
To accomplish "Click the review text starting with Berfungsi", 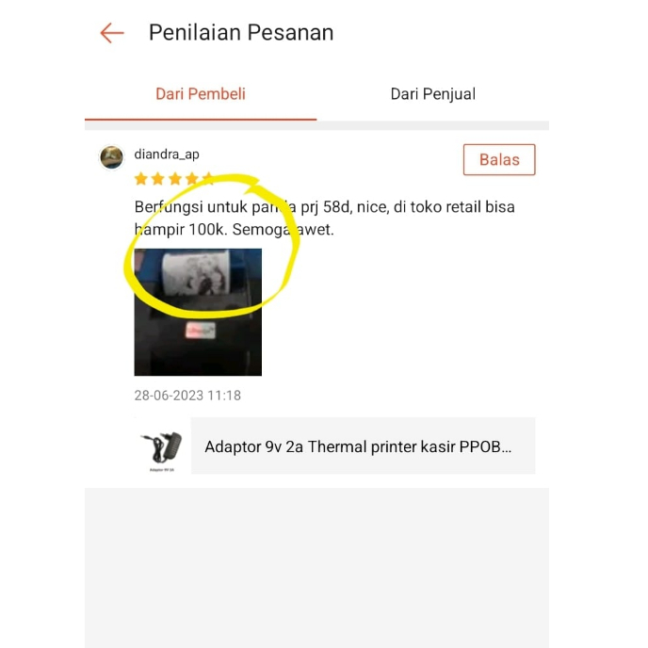I will pyautogui.click(x=324, y=218).
